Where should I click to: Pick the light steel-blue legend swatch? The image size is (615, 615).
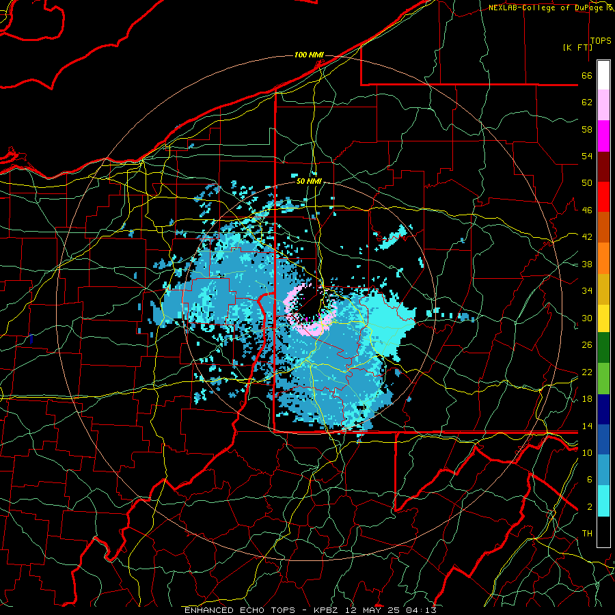click(x=603, y=470)
